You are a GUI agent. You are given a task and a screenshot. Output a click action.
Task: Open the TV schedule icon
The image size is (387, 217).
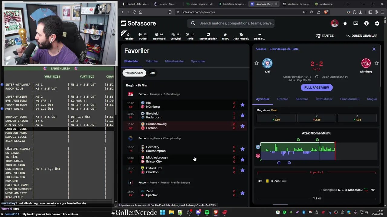356,23
